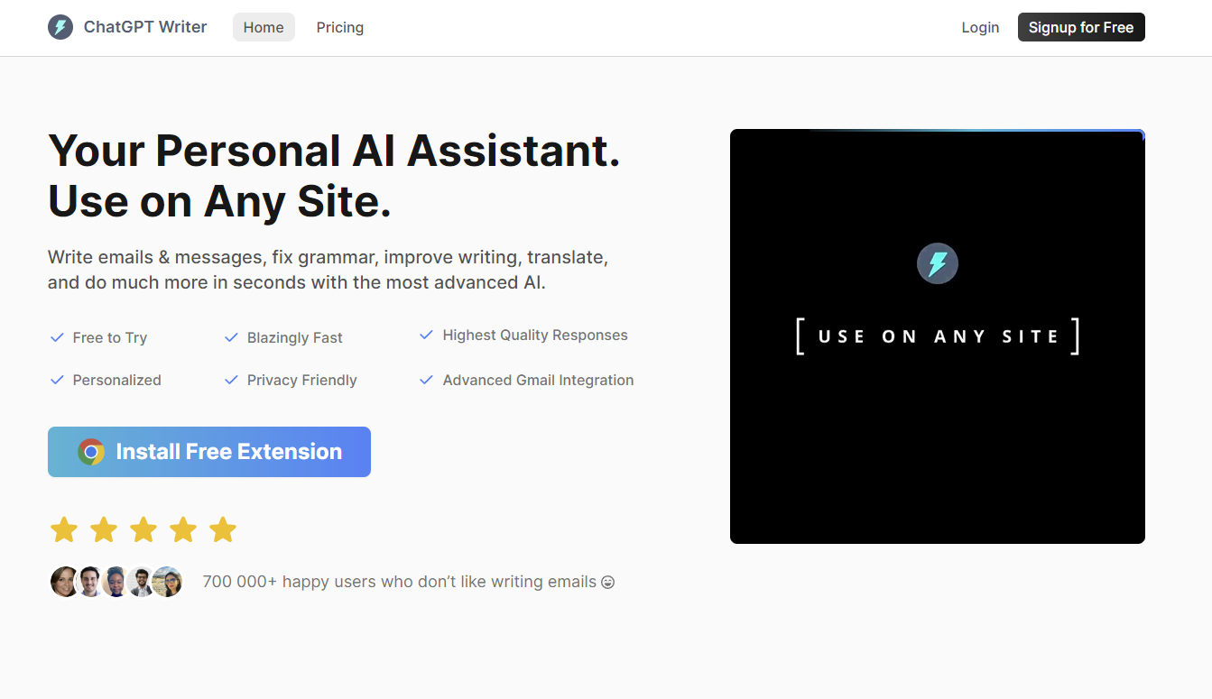Click the lightning bolt icon in video
This screenshot has width=1212, height=699.
937,264
